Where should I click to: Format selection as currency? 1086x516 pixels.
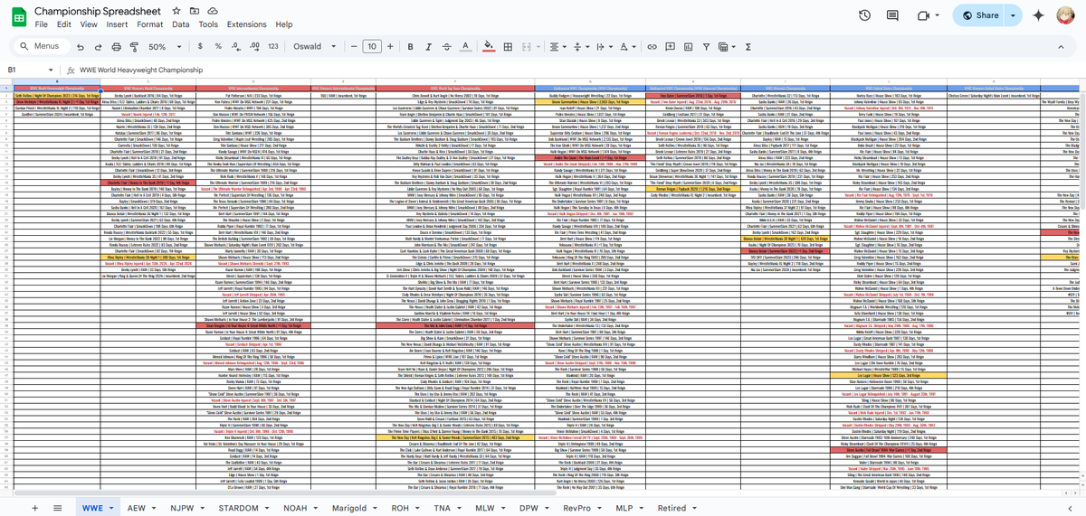[201, 47]
